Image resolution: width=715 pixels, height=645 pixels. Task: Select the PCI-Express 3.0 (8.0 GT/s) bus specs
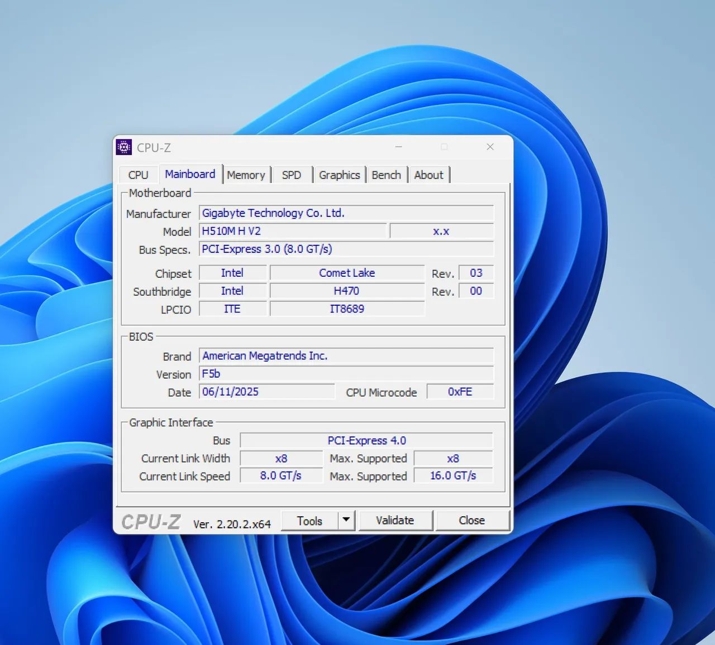click(346, 249)
